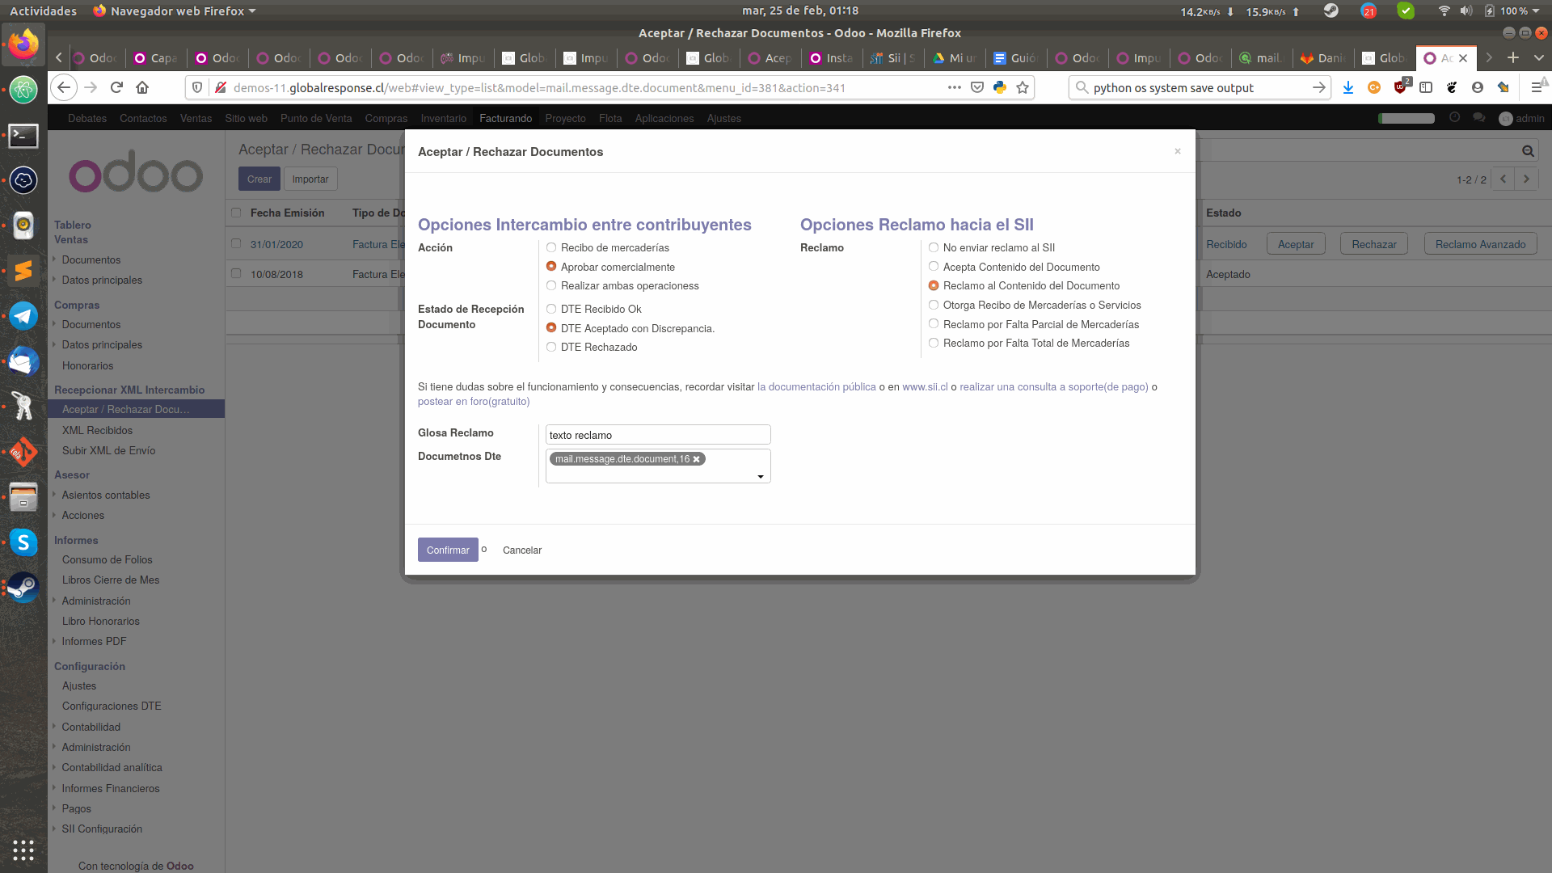This screenshot has width=1552, height=873.
Task: Choose DTE Rechazado as reception state
Action: pos(550,347)
